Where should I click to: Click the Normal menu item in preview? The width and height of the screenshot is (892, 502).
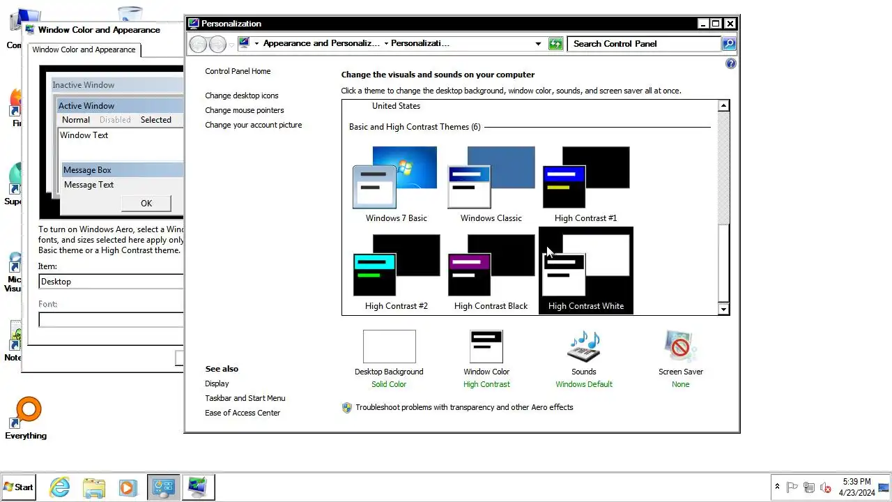[x=76, y=120]
